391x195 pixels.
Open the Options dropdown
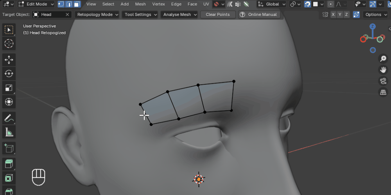pyautogui.click(x=375, y=14)
